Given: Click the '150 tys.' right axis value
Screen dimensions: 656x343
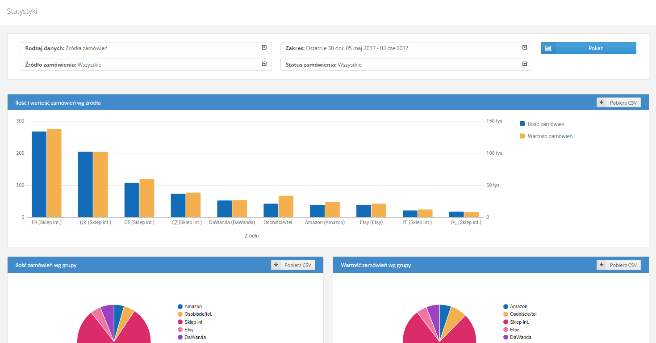Looking at the screenshot, I should tap(495, 121).
